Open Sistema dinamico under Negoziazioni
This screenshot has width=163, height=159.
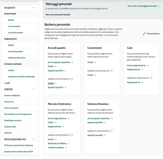pos(17,58)
